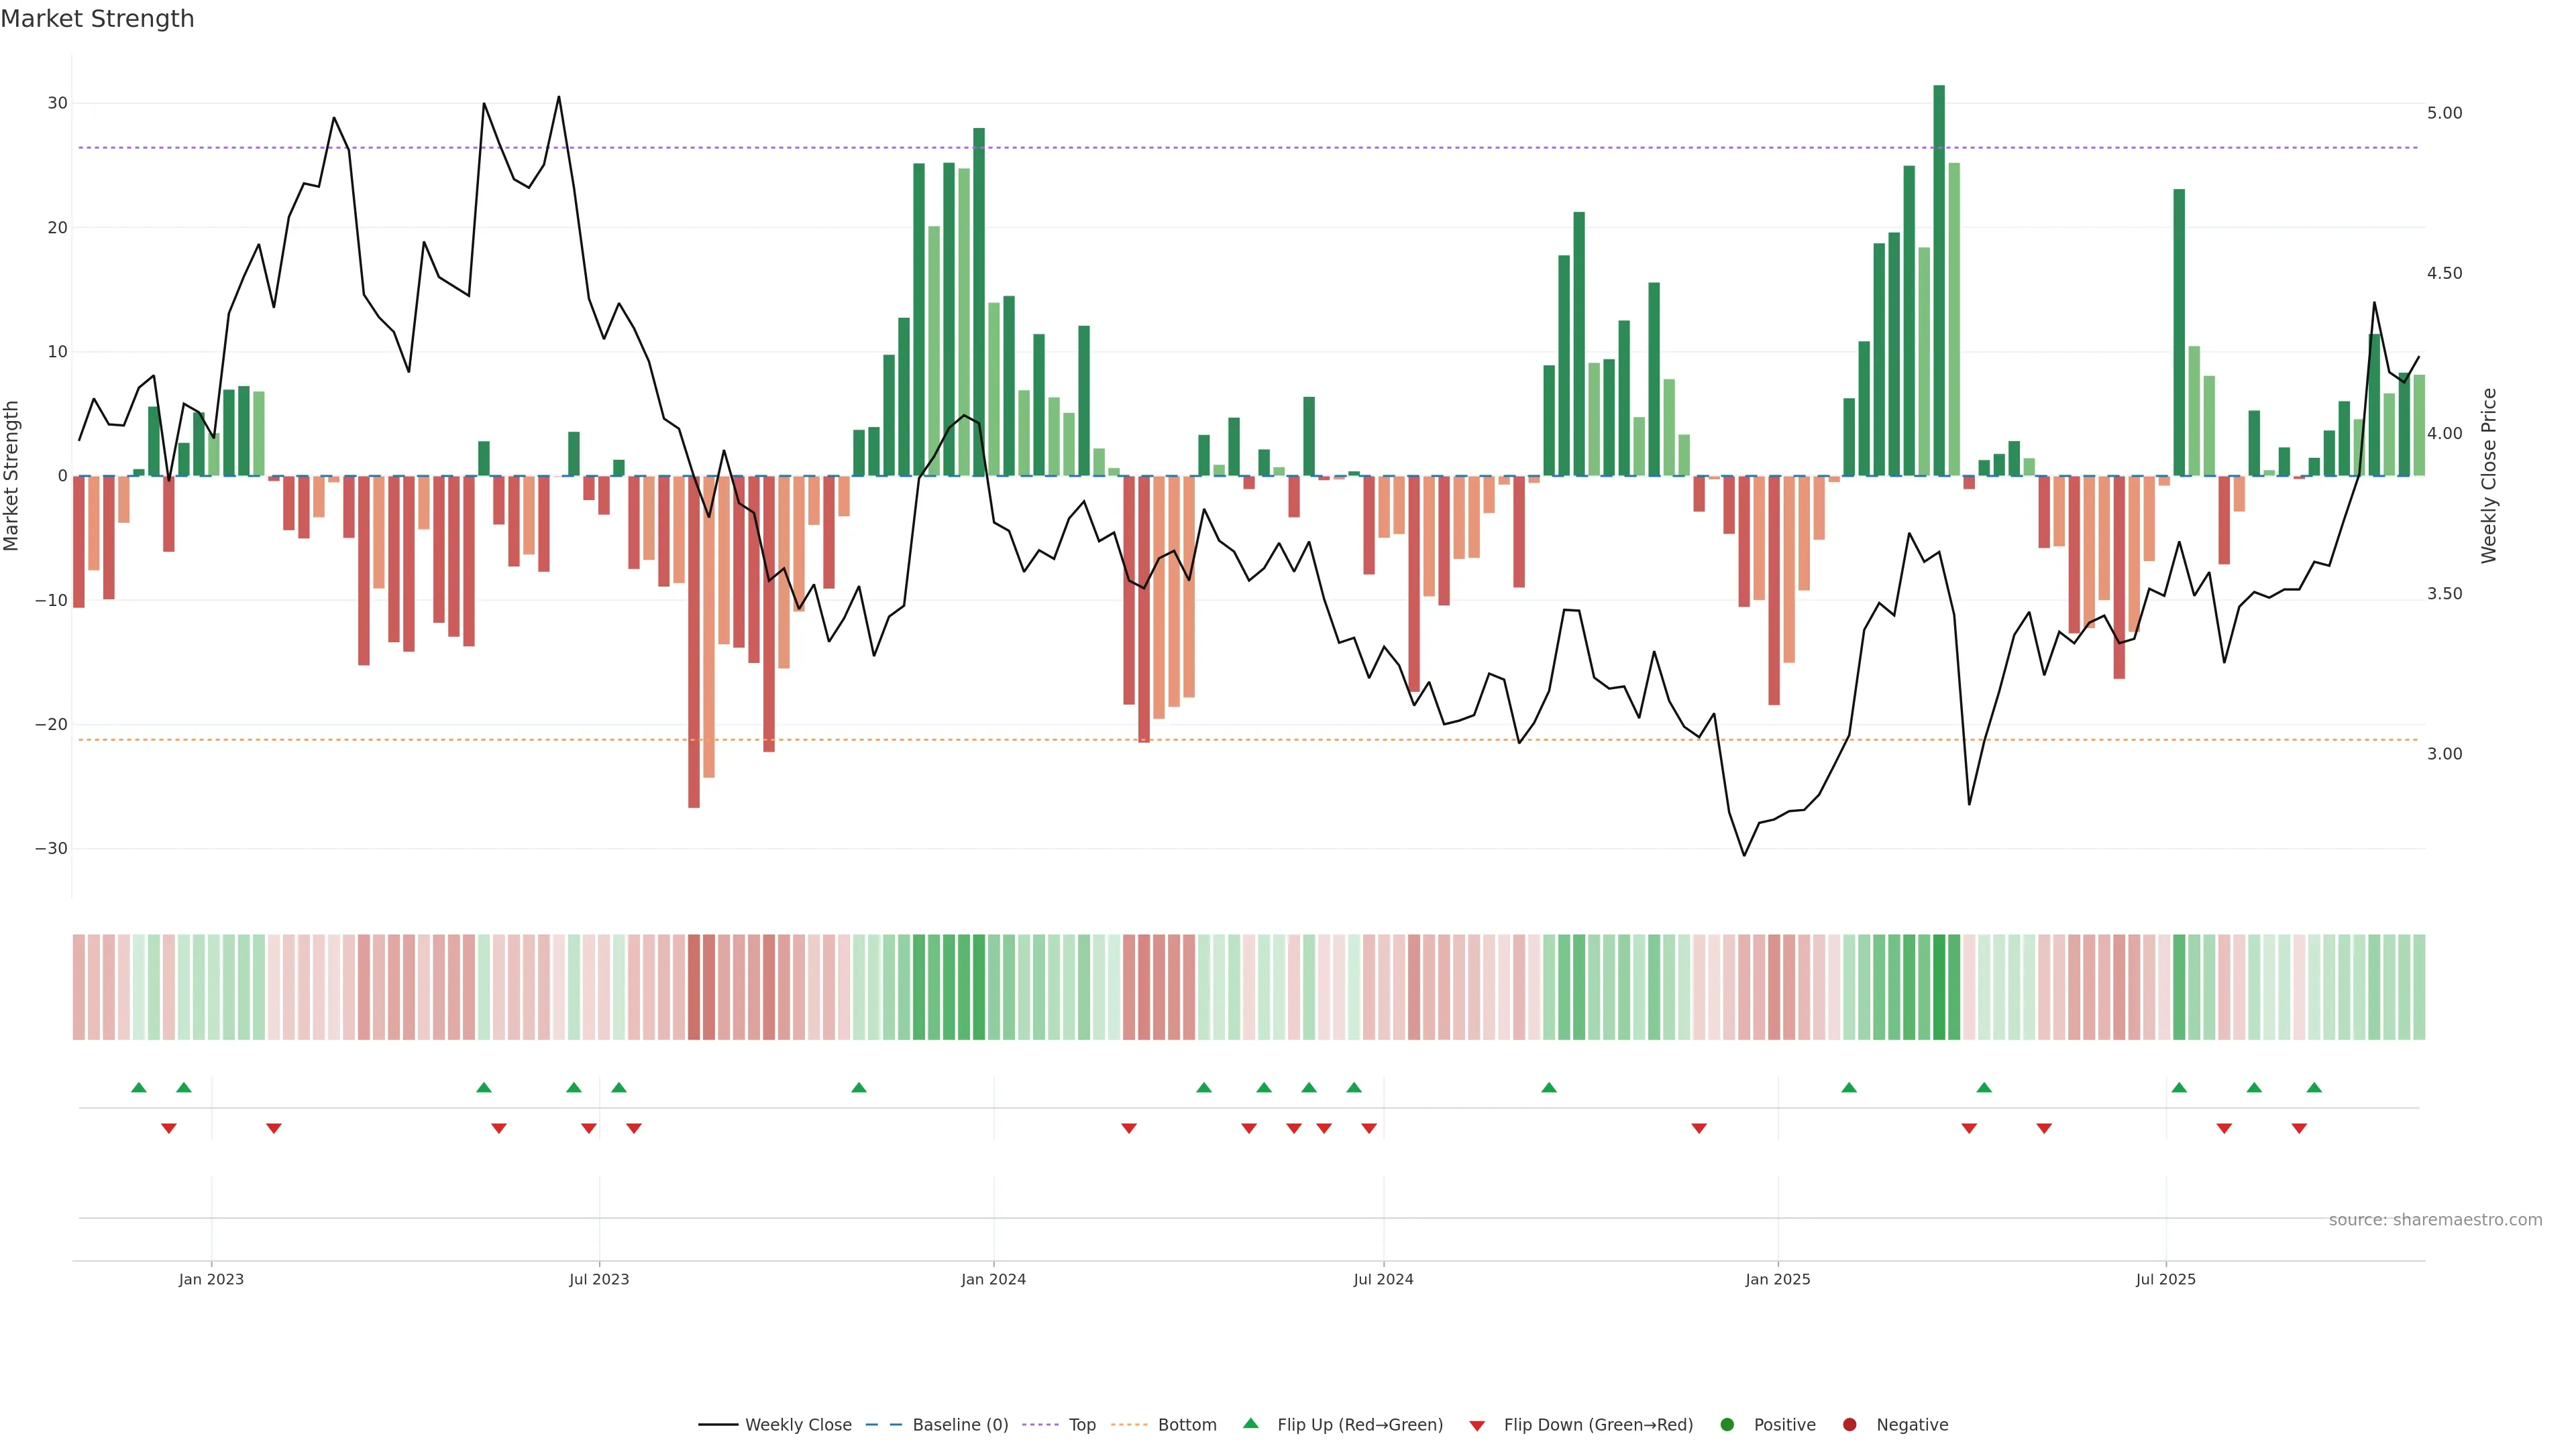The height and width of the screenshot is (1448, 2576).
Task: Click source sharemaestro.com text
Action: coord(2435,1220)
